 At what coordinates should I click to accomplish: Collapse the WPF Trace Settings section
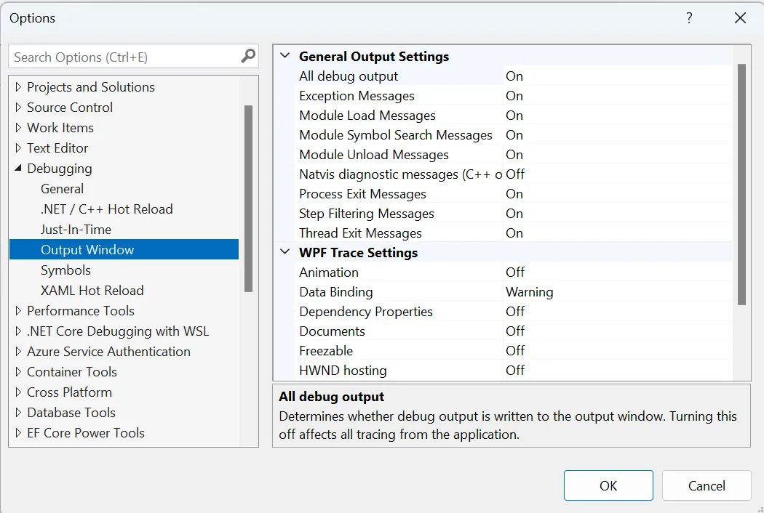coord(284,253)
